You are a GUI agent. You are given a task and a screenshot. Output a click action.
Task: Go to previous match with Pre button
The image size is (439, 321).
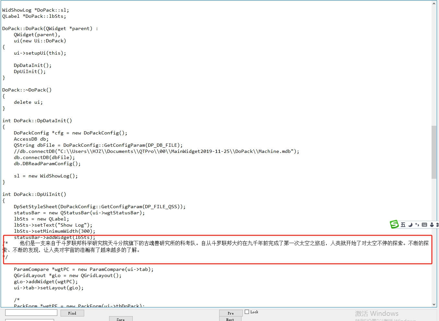point(231,313)
